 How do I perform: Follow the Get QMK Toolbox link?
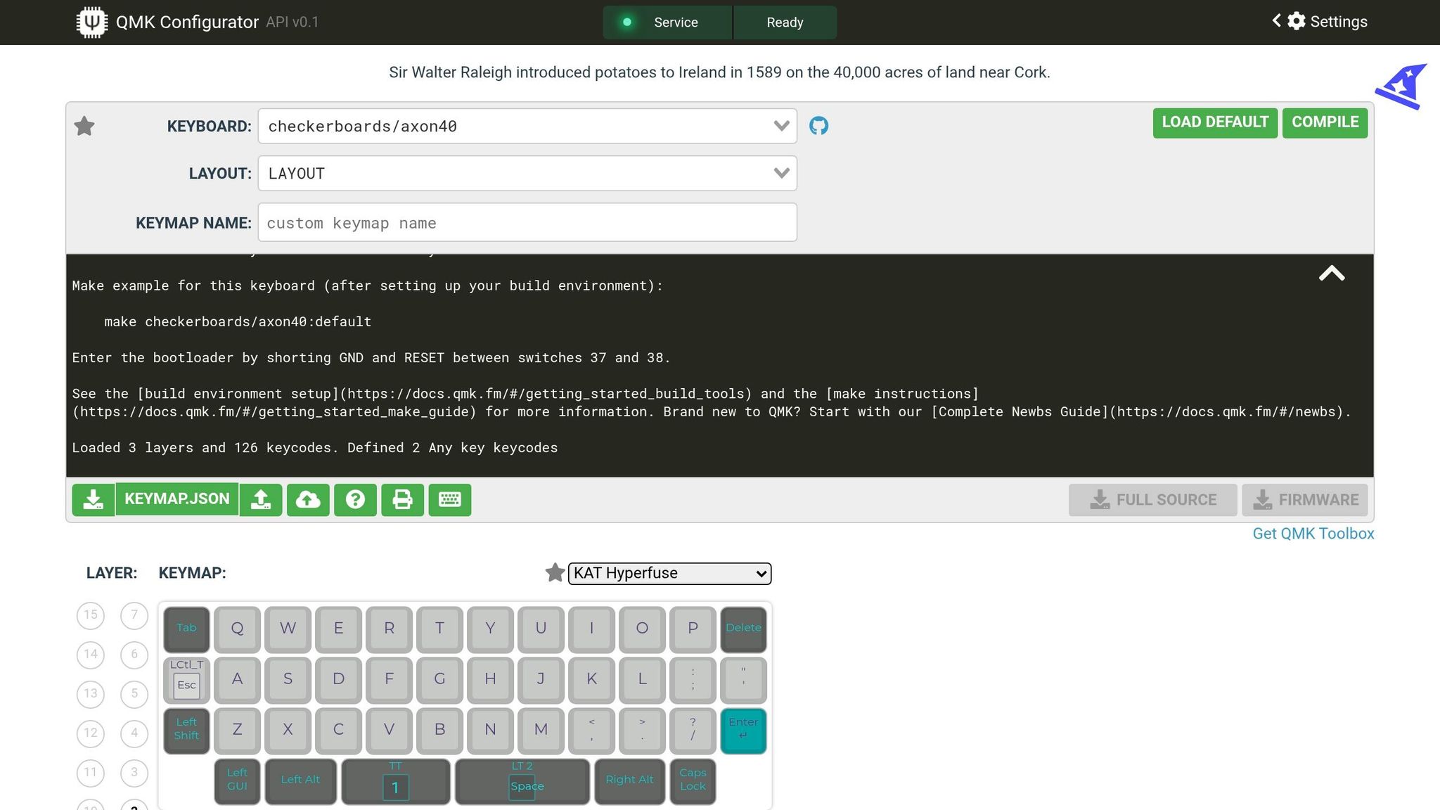(1311, 534)
